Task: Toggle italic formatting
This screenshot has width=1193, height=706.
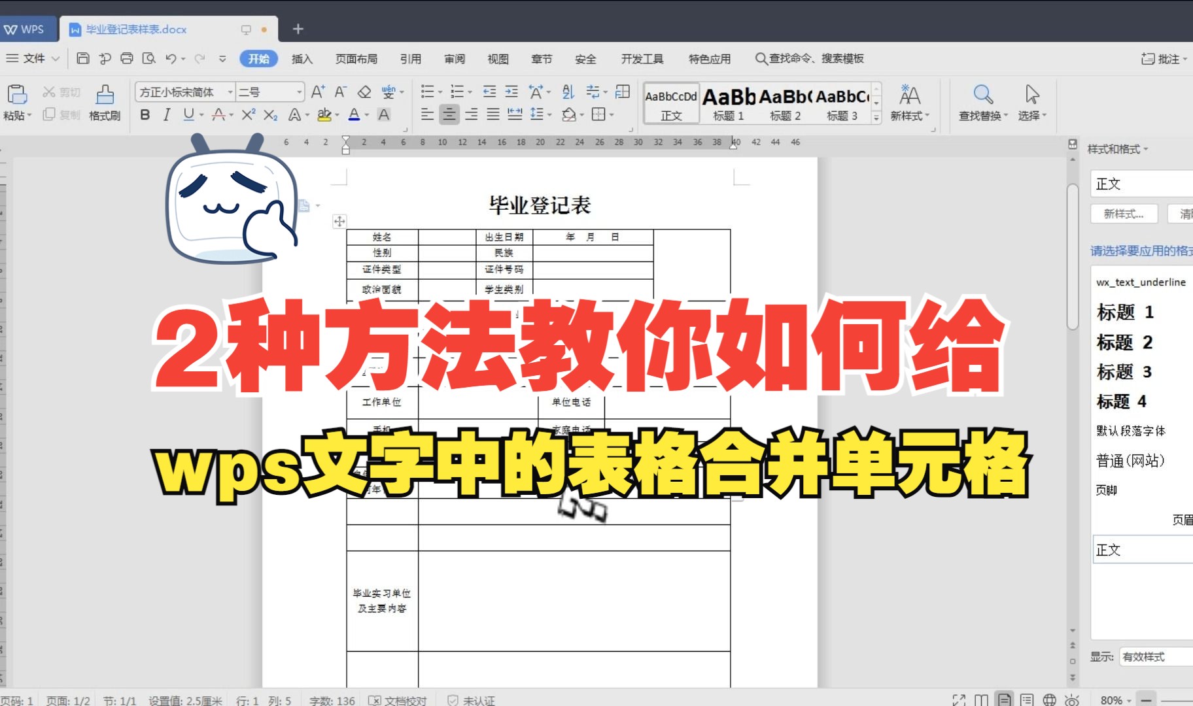Action: pos(166,114)
